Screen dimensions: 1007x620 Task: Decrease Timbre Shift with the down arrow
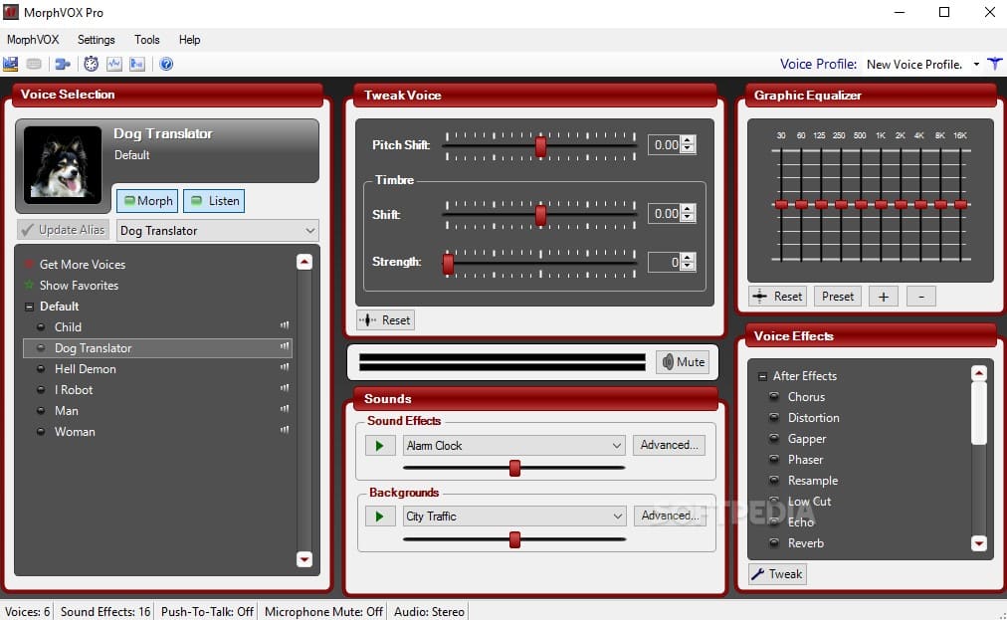click(x=688, y=218)
